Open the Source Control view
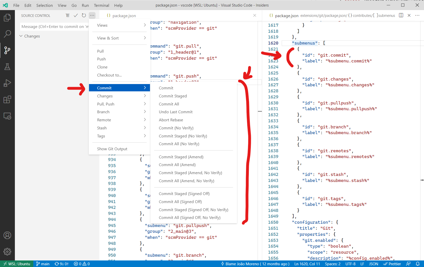The height and width of the screenshot is (267, 424). 8,50
